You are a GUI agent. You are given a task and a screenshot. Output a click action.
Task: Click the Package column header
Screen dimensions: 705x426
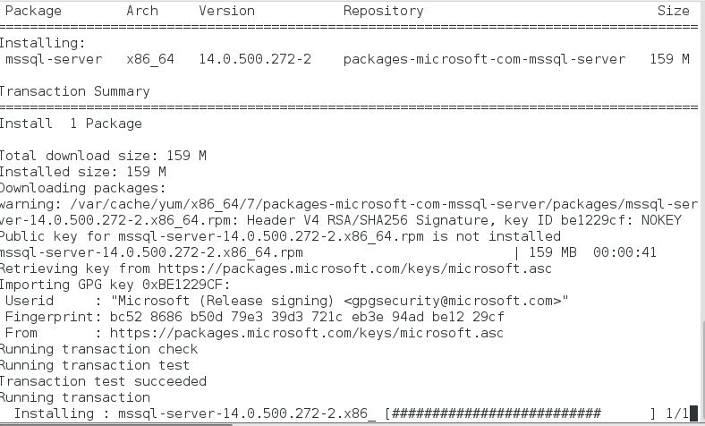click(34, 11)
